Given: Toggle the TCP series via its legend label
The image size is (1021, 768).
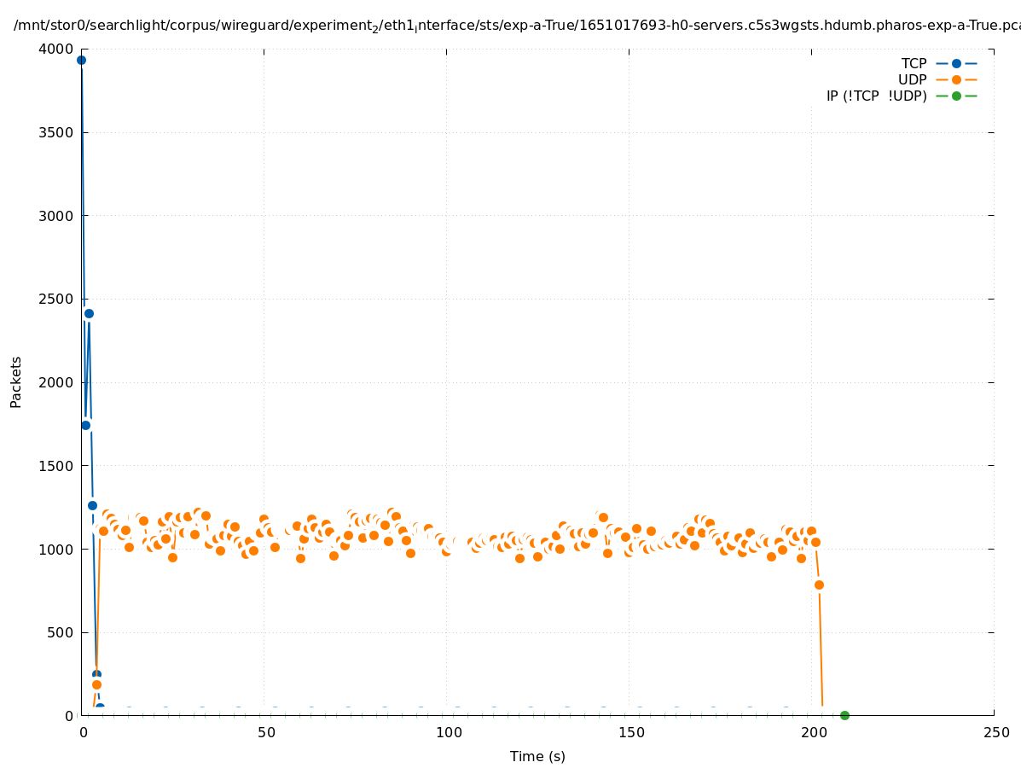Looking at the screenshot, I should 914,63.
